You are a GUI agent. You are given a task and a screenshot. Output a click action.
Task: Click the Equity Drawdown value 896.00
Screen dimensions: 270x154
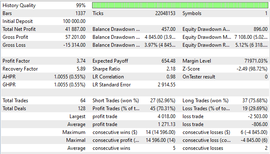click(260, 29)
